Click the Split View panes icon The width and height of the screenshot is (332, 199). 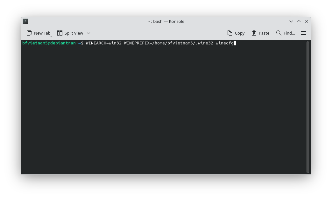click(60, 33)
